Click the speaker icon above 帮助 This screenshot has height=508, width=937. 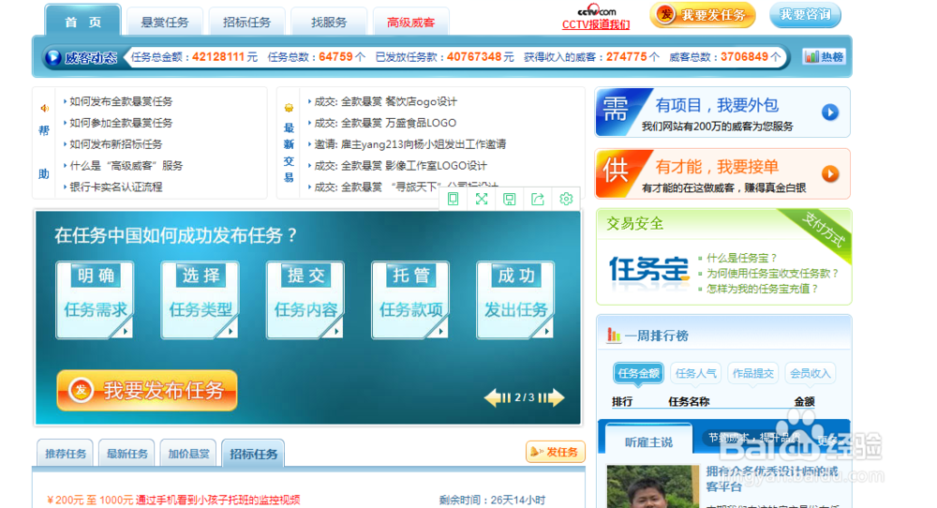(x=44, y=108)
